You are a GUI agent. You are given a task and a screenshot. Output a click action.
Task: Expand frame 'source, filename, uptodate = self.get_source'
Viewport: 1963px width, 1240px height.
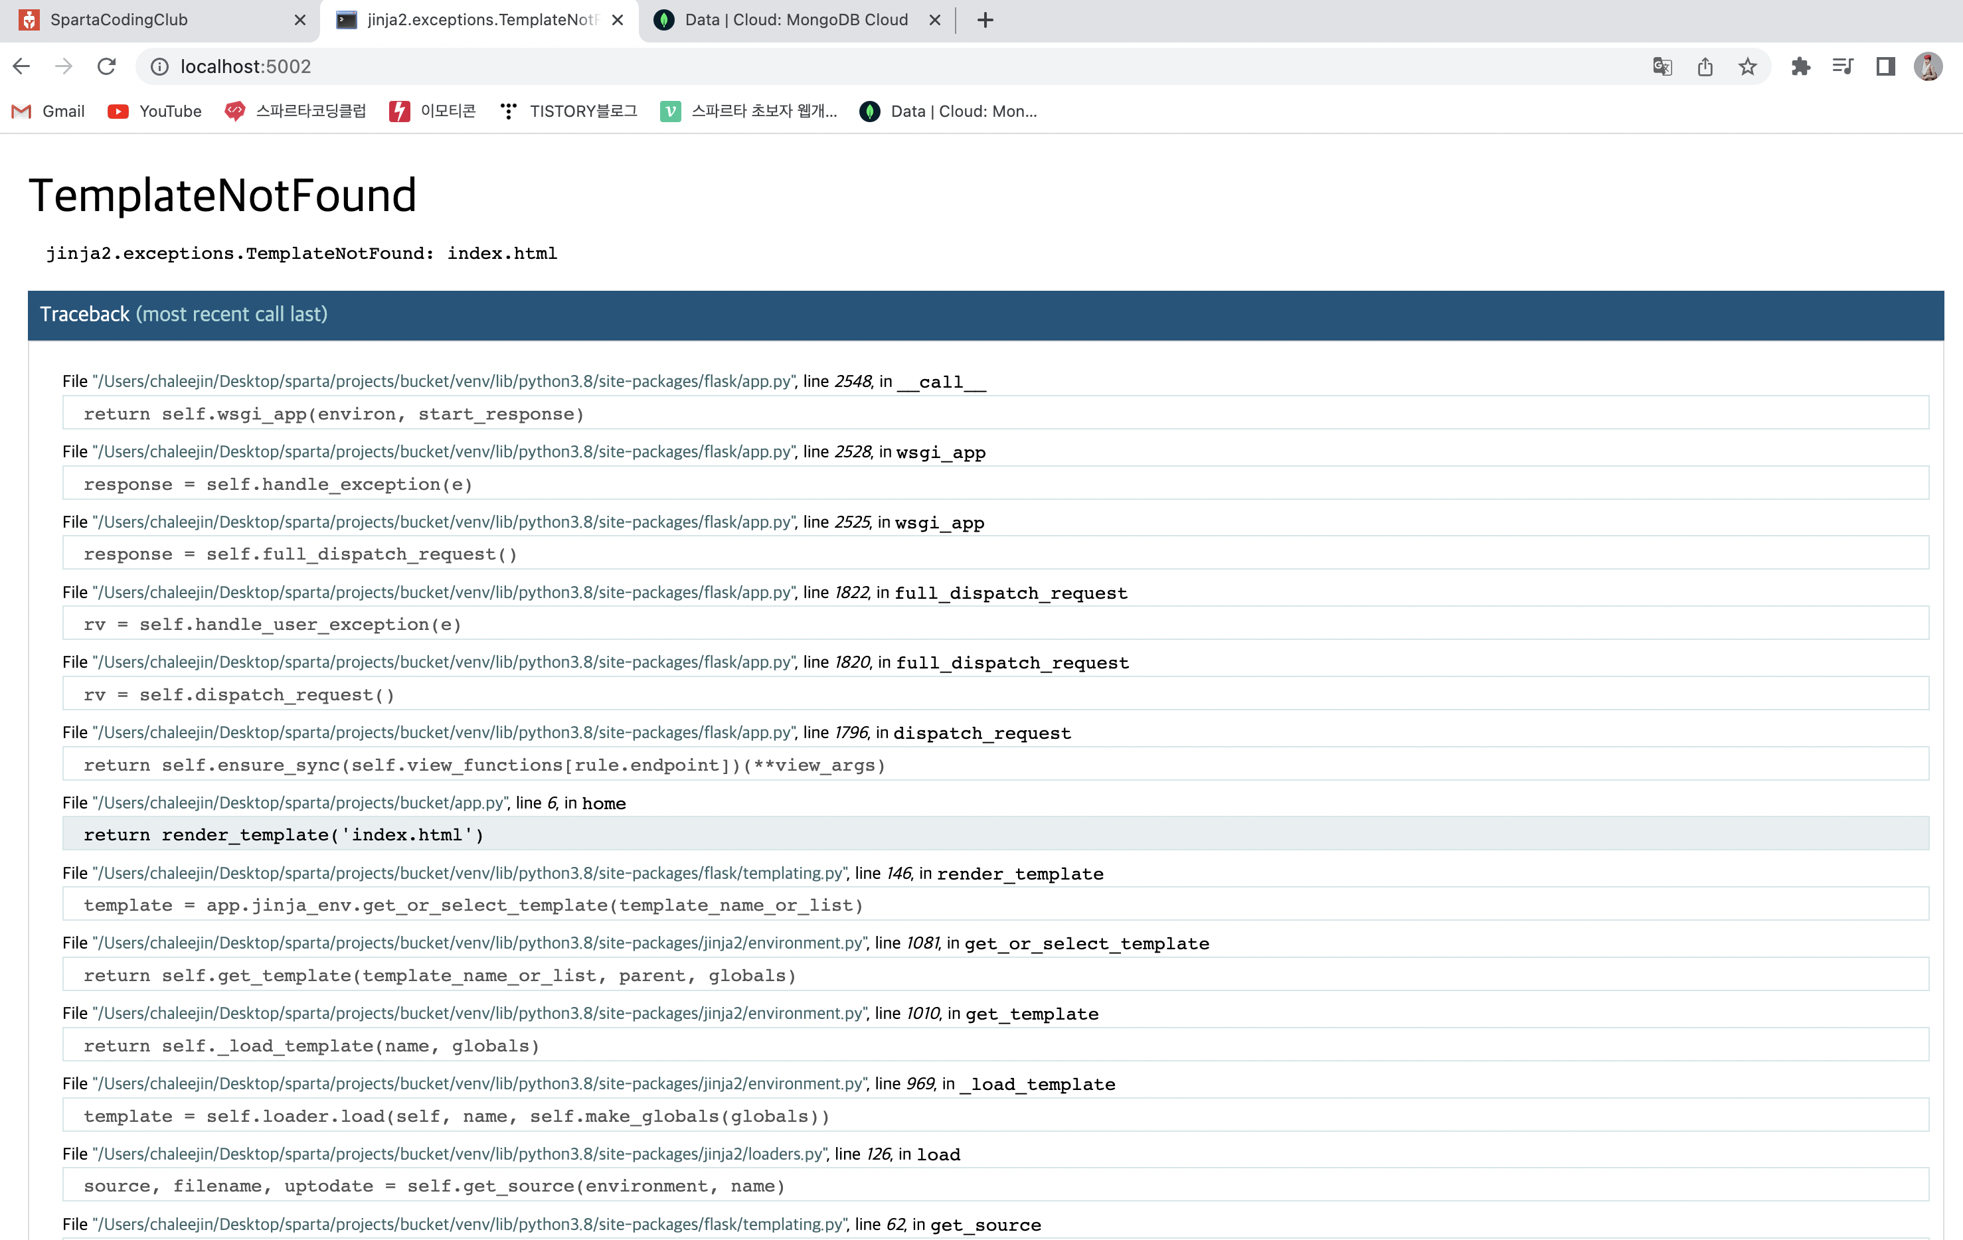995,1186
